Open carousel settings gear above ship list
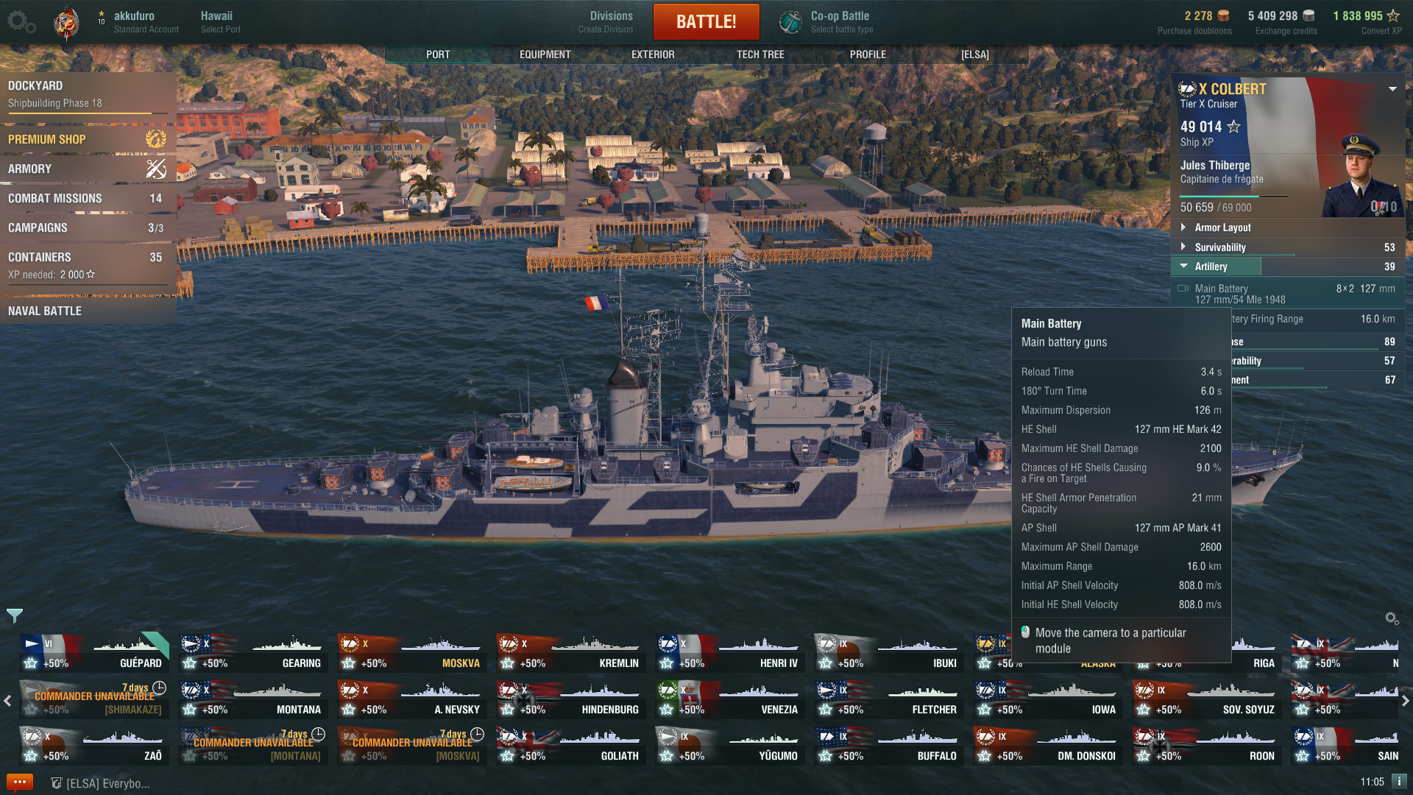 click(1391, 618)
